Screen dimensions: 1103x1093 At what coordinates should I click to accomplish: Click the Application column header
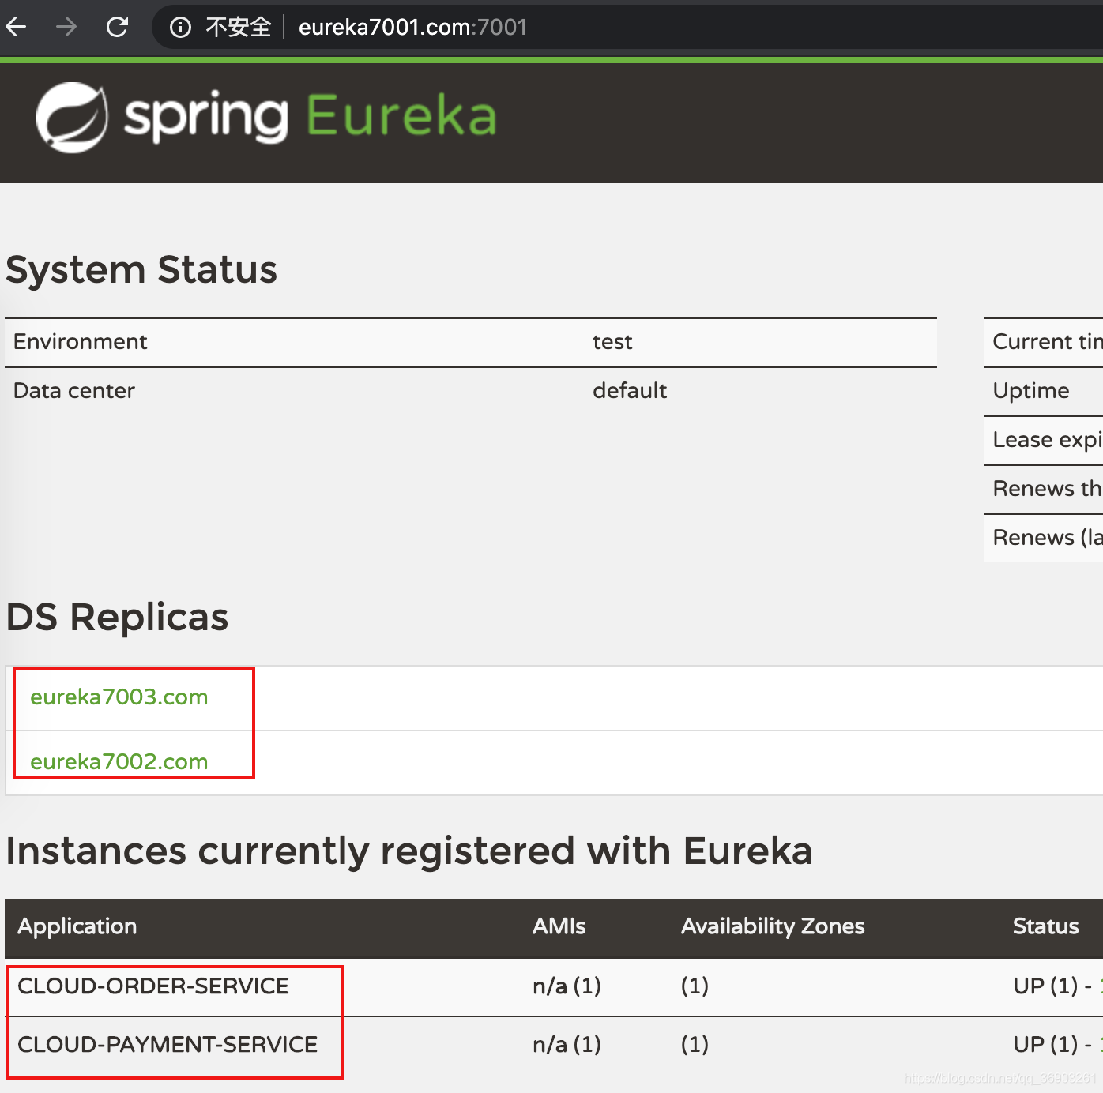tap(77, 926)
